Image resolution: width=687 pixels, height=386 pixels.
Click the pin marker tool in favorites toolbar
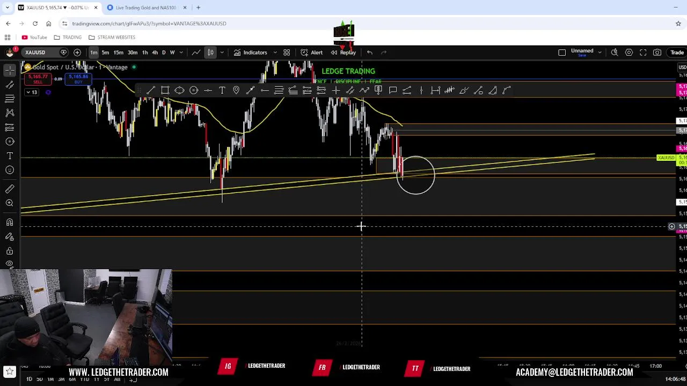pos(236,91)
